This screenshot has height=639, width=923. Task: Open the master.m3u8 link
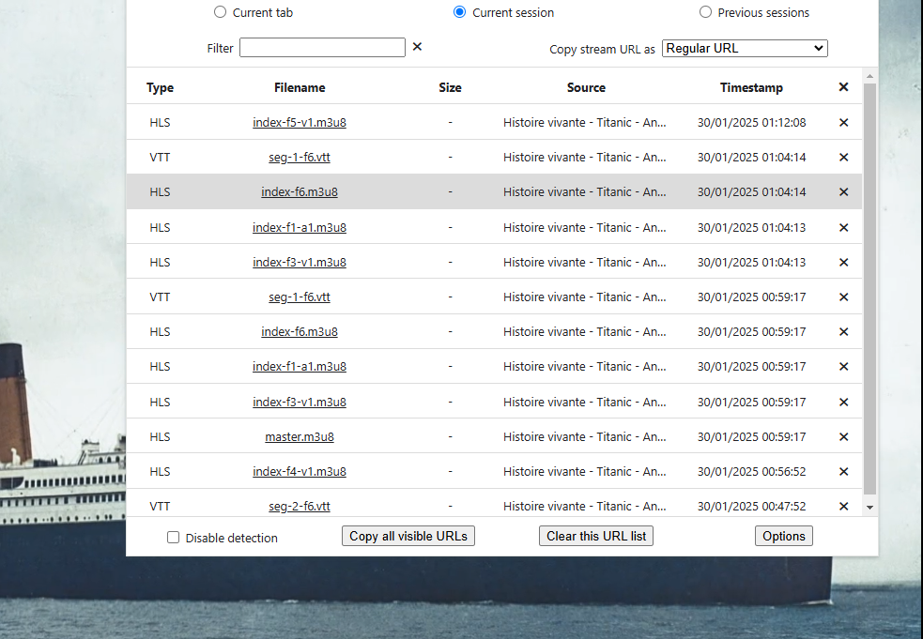click(x=300, y=436)
